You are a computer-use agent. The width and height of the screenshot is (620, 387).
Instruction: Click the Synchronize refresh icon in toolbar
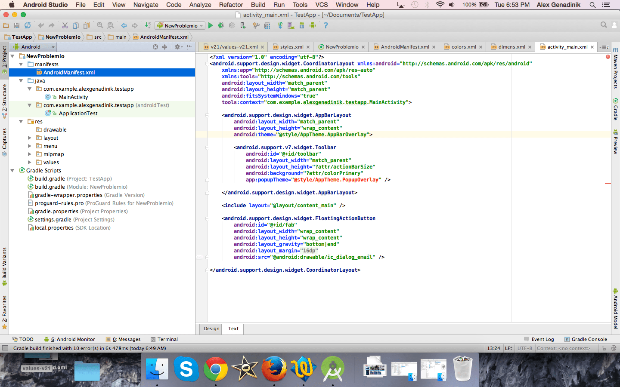pos(28,25)
